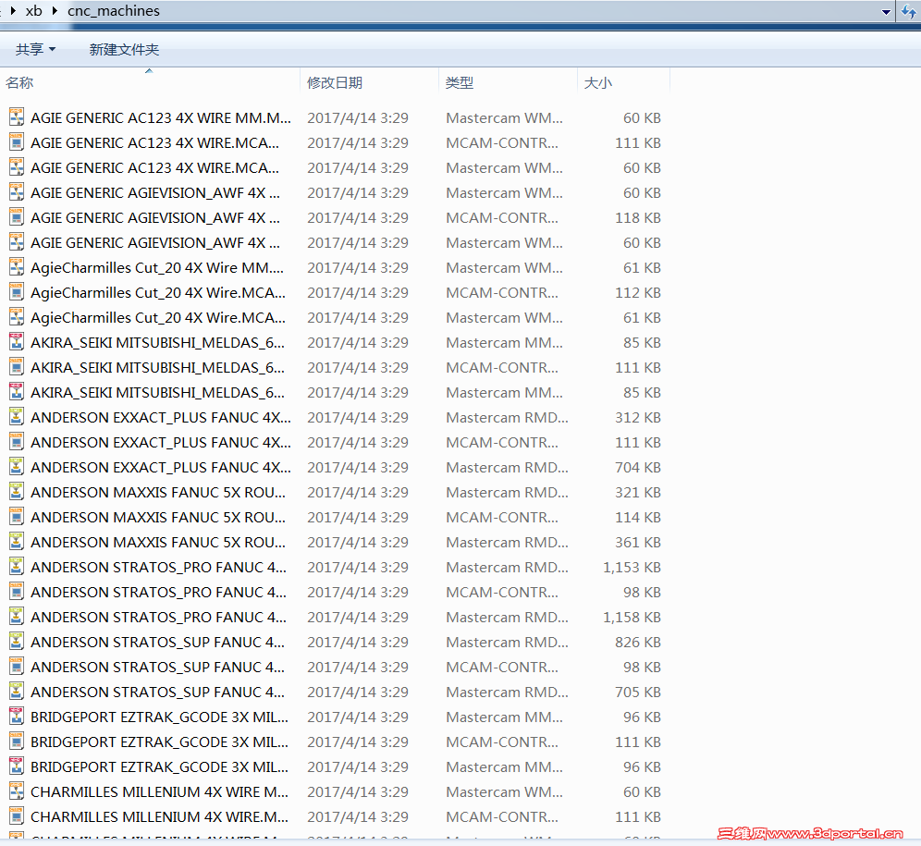
Task: Click icon of 704 KB ANDERSON EXXACT_PLUS FANUC file
Action: tap(17, 467)
